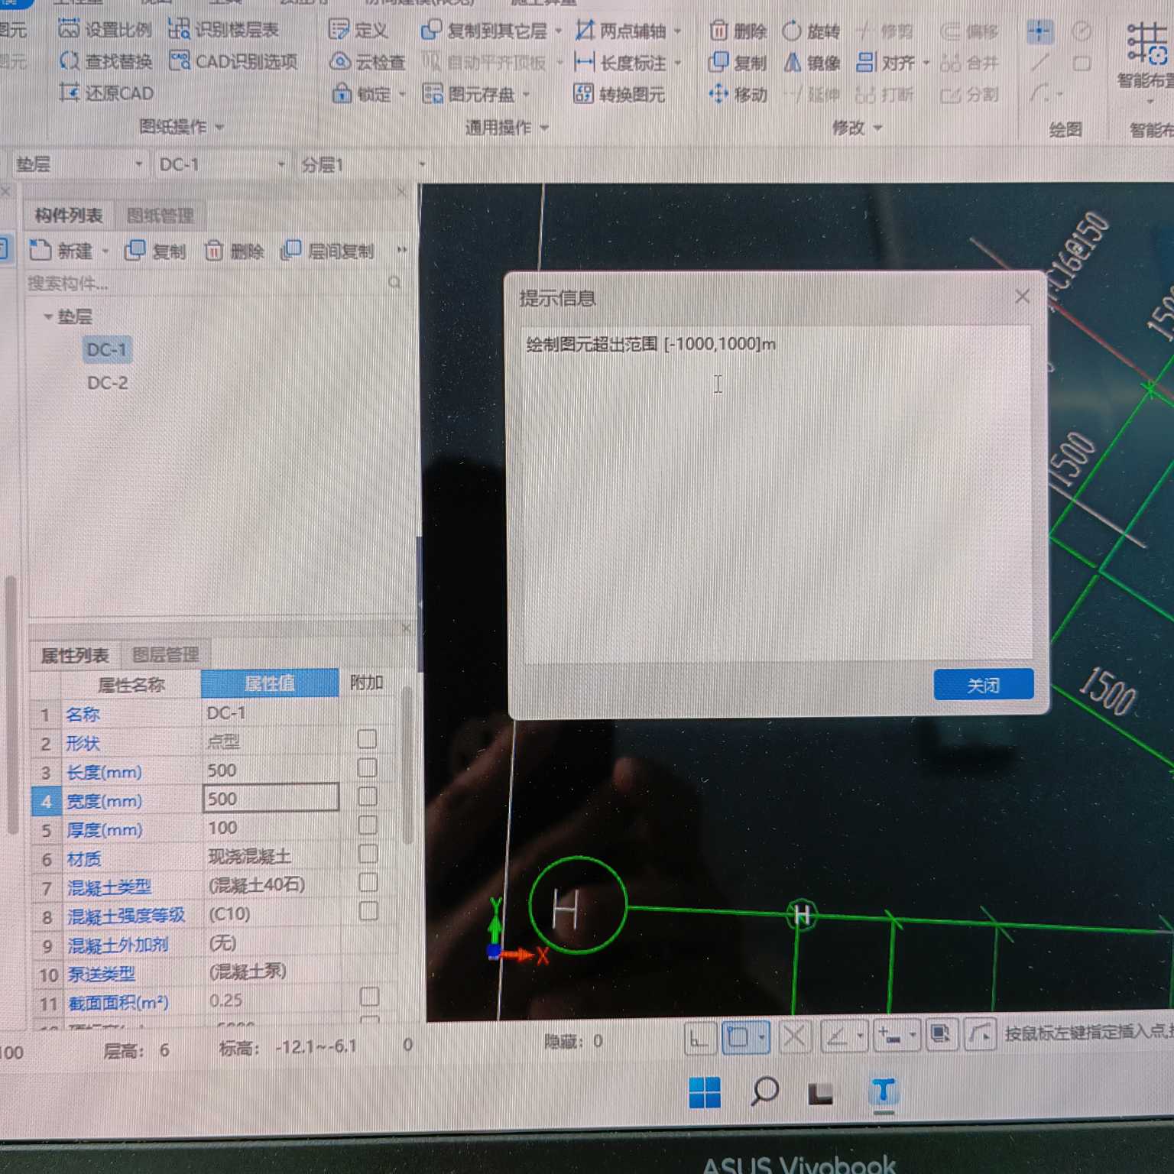The width and height of the screenshot is (1174, 1174).
Task: Click the 锁定 tool
Action: (368, 94)
